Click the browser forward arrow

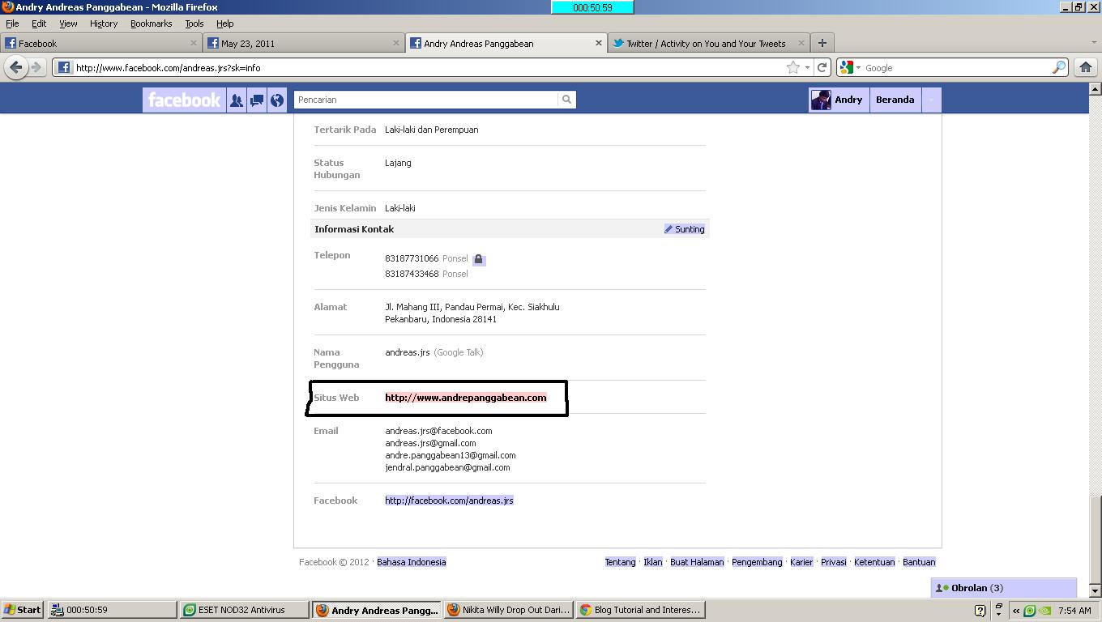(x=36, y=67)
